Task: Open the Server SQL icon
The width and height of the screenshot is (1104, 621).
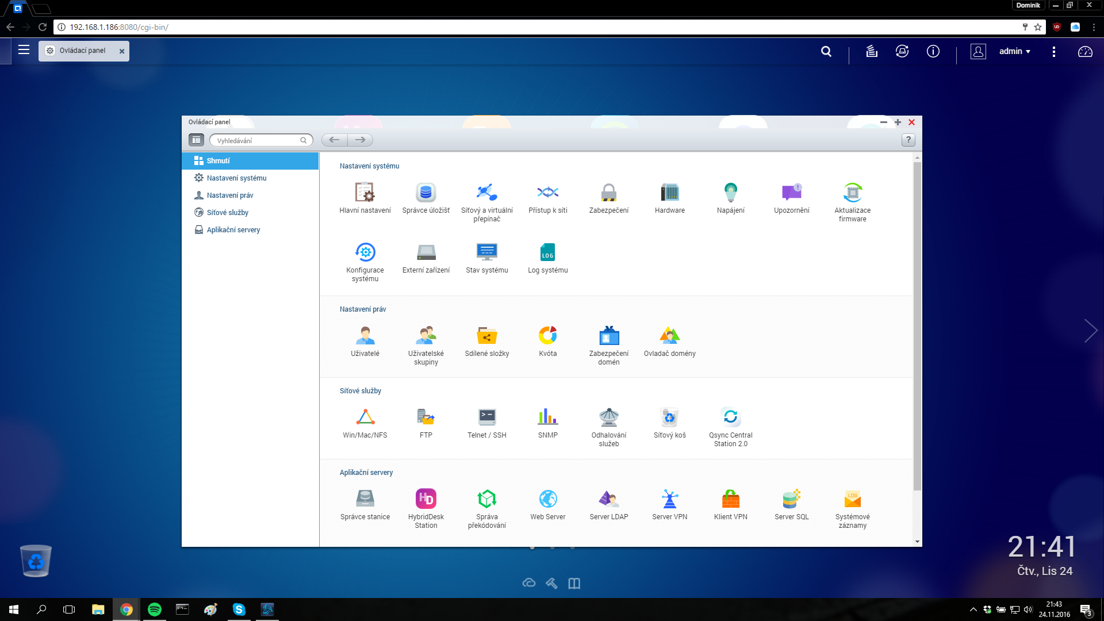Action: pyautogui.click(x=791, y=499)
